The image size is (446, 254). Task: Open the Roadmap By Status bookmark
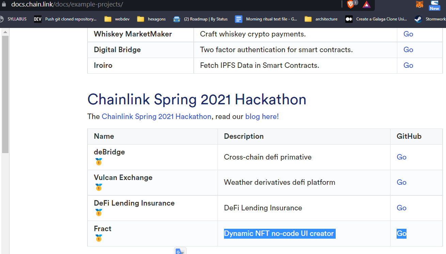[x=201, y=19]
